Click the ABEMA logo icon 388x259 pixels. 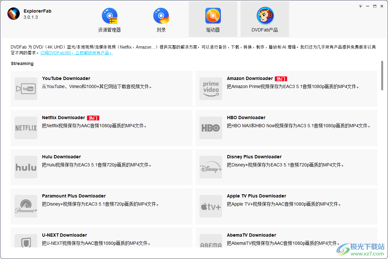coord(211,241)
